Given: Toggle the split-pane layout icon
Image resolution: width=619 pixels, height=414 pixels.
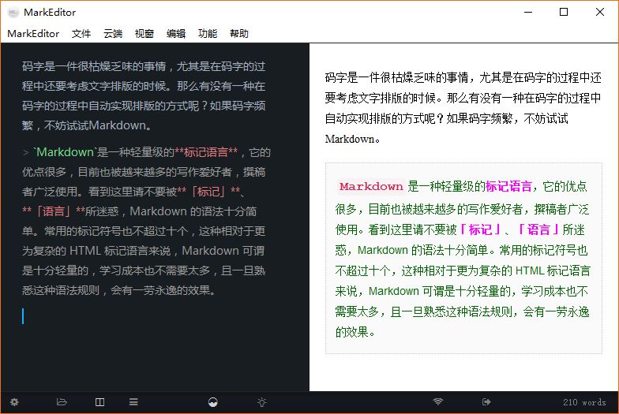Looking at the screenshot, I should click(99, 402).
